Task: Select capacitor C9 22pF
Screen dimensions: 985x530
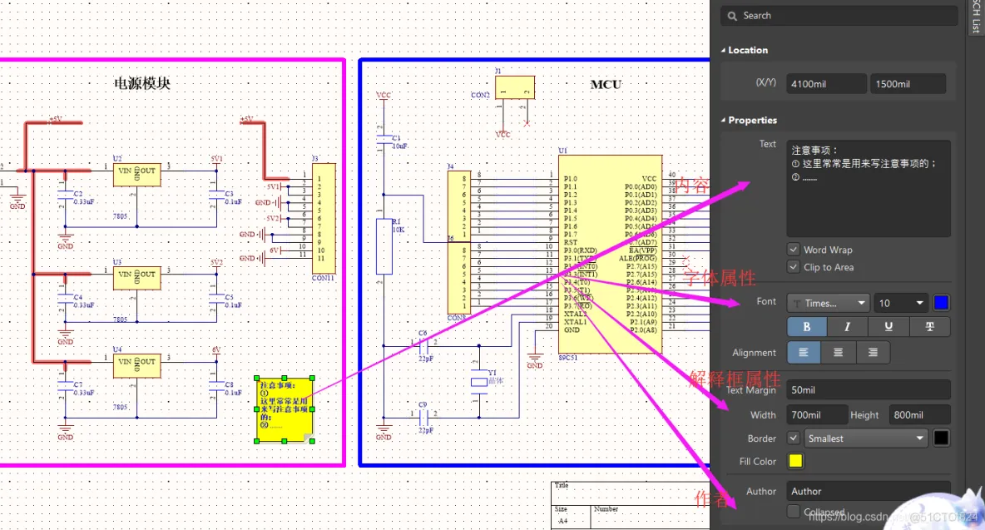Action: pyautogui.click(x=423, y=417)
